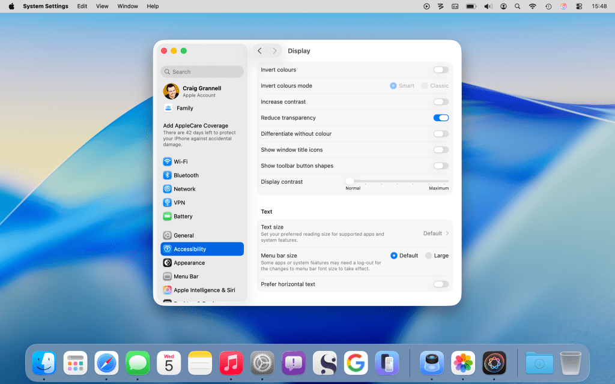
Task: Open Edit menu
Action: (82, 6)
